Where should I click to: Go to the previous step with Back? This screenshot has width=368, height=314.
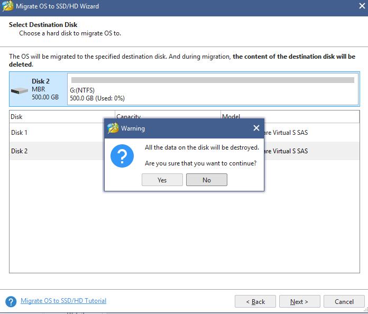click(x=255, y=301)
